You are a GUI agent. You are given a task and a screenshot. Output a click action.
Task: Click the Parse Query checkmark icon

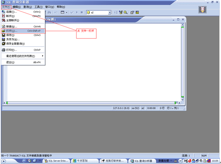(x=72, y=13)
